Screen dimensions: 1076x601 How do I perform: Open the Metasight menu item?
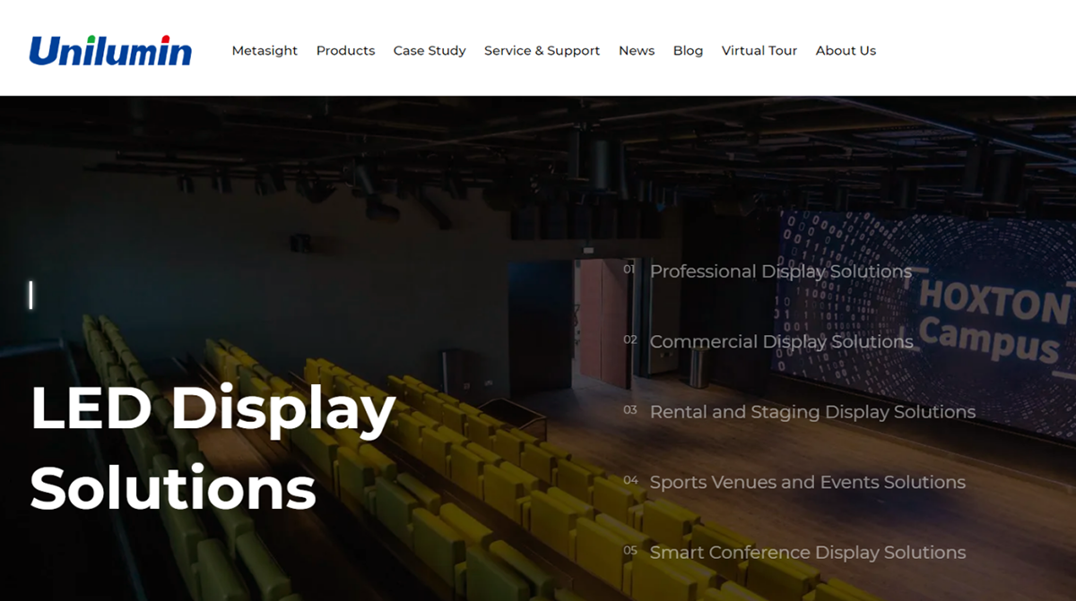[x=265, y=51]
